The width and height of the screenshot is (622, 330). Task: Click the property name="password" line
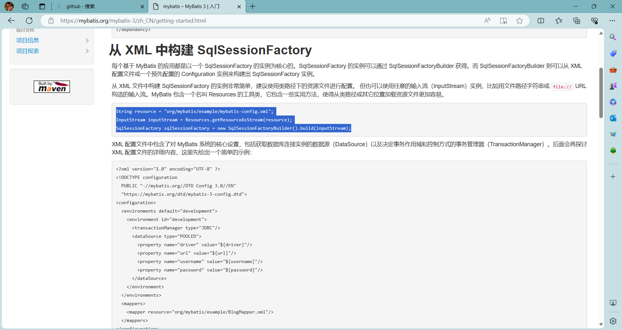pyautogui.click(x=200, y=270)
